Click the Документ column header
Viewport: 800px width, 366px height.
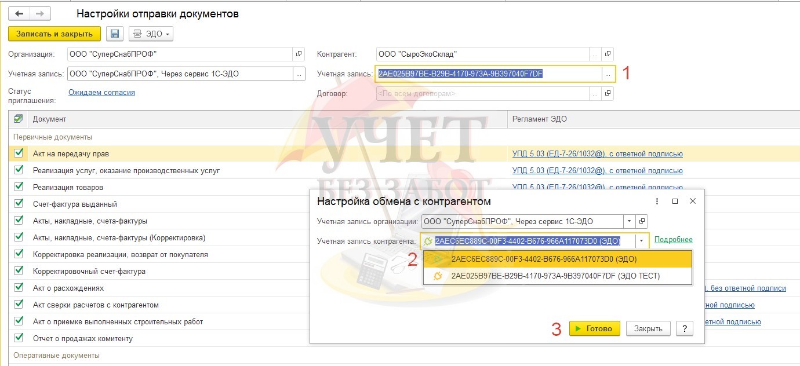(267, 119)
